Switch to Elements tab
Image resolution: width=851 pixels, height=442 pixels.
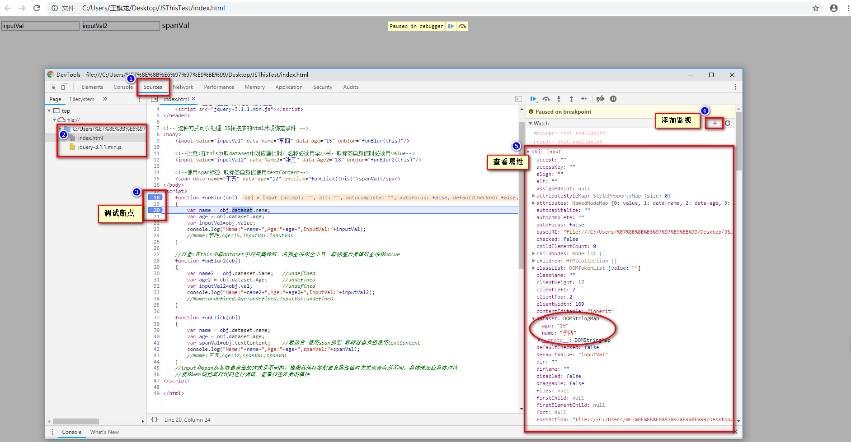pos(92,87)
